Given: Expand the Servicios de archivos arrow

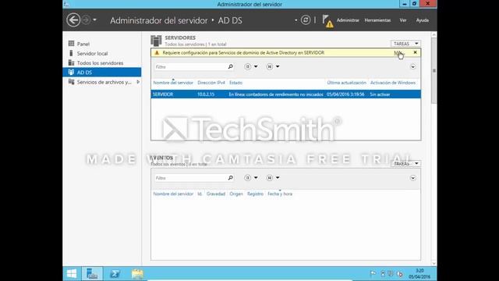Looking at the screenshot, I should coord(138,82).
